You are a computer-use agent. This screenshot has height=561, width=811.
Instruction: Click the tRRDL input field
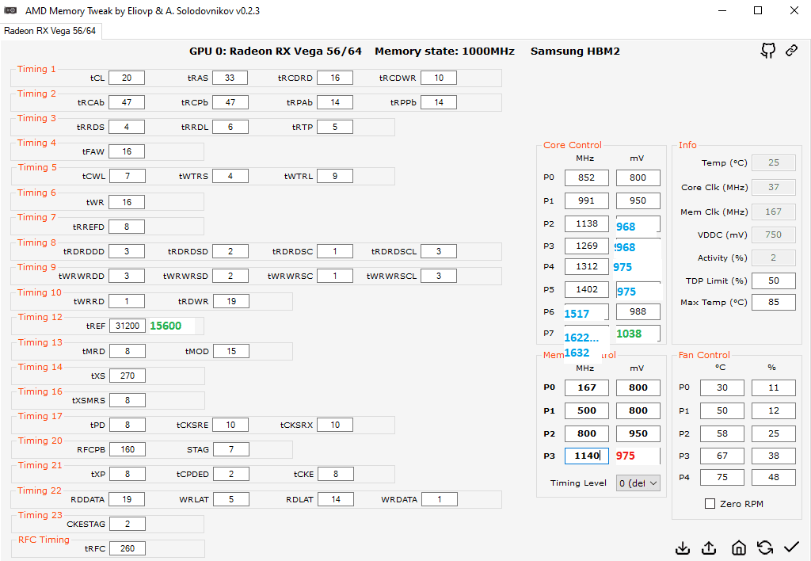point(230,127)
